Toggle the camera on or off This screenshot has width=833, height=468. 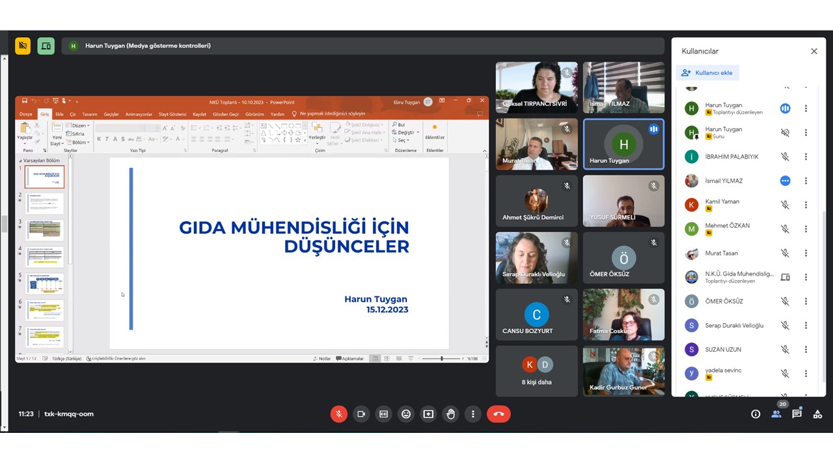point(361,414)
